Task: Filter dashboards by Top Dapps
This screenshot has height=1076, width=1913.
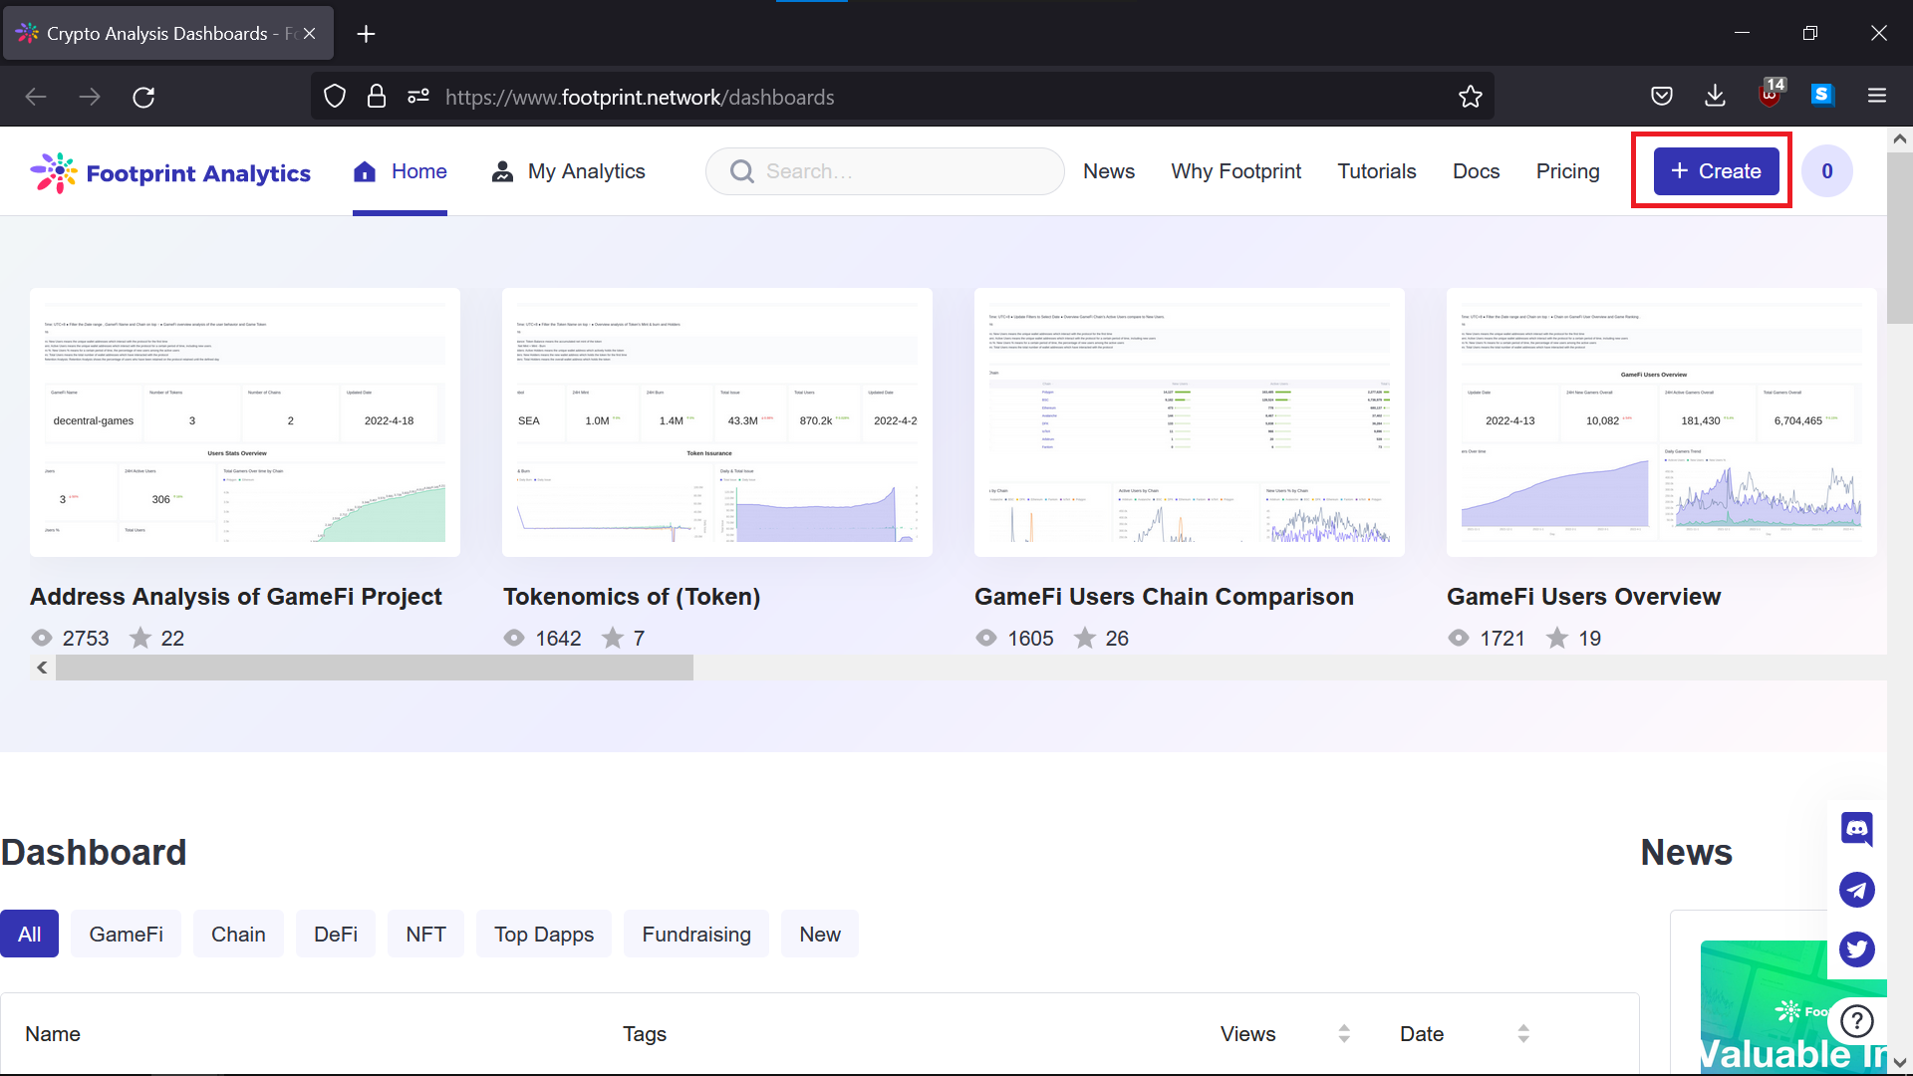Action: pyautogui.click(x=544, y=935)
